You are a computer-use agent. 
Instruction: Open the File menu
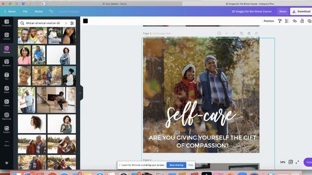(x=25, y=11)
